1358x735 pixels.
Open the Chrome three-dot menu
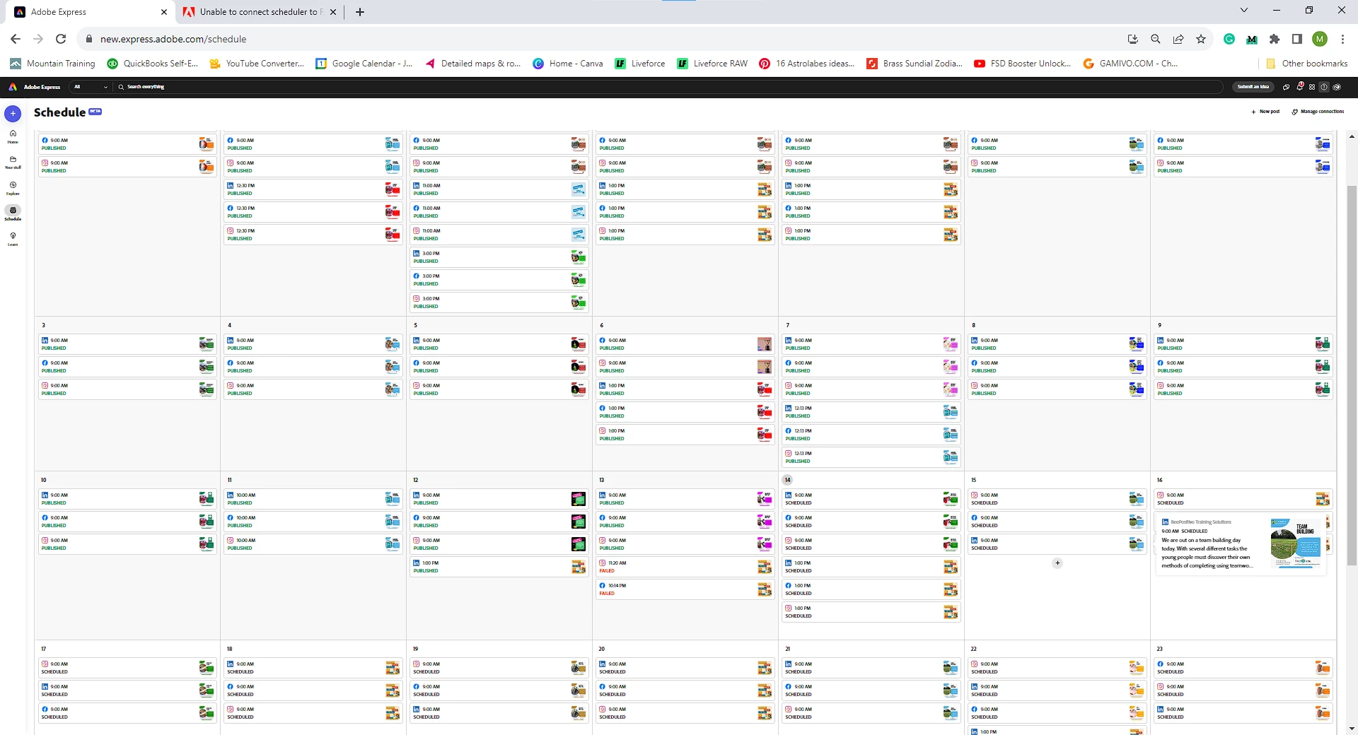tap(1342, 39)
